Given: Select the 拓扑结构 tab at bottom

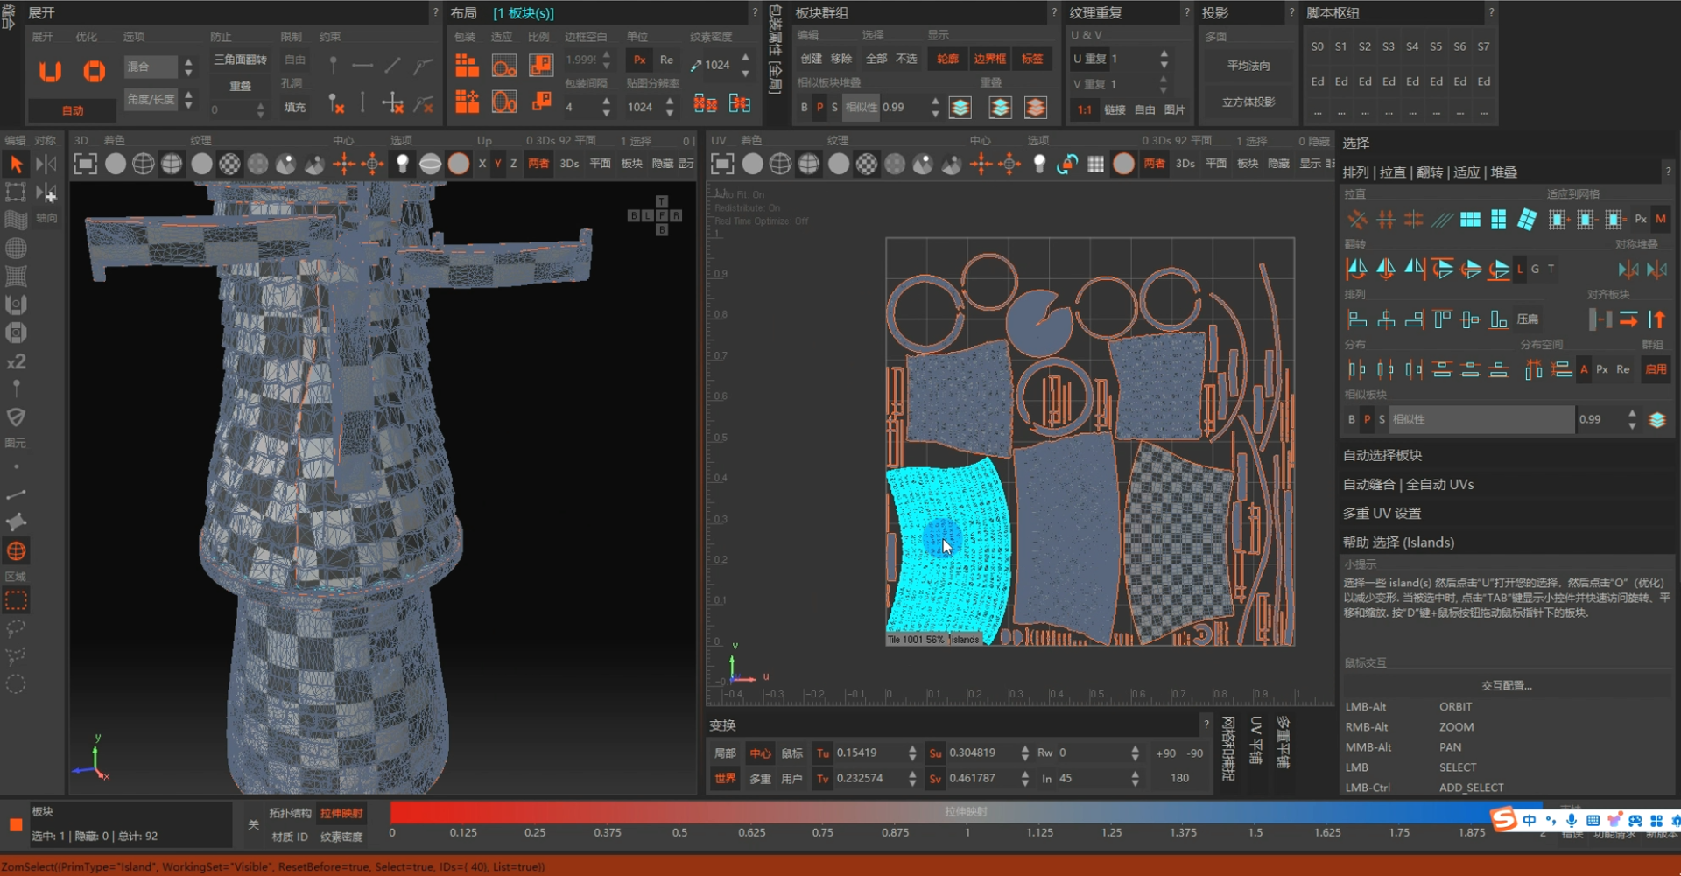Looking at the screenshot, I should pyautogui.click(x=290, y=813).
